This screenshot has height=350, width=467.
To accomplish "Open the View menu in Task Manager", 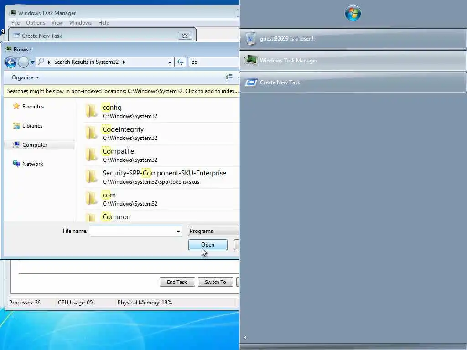I will (x=57, y=23).
